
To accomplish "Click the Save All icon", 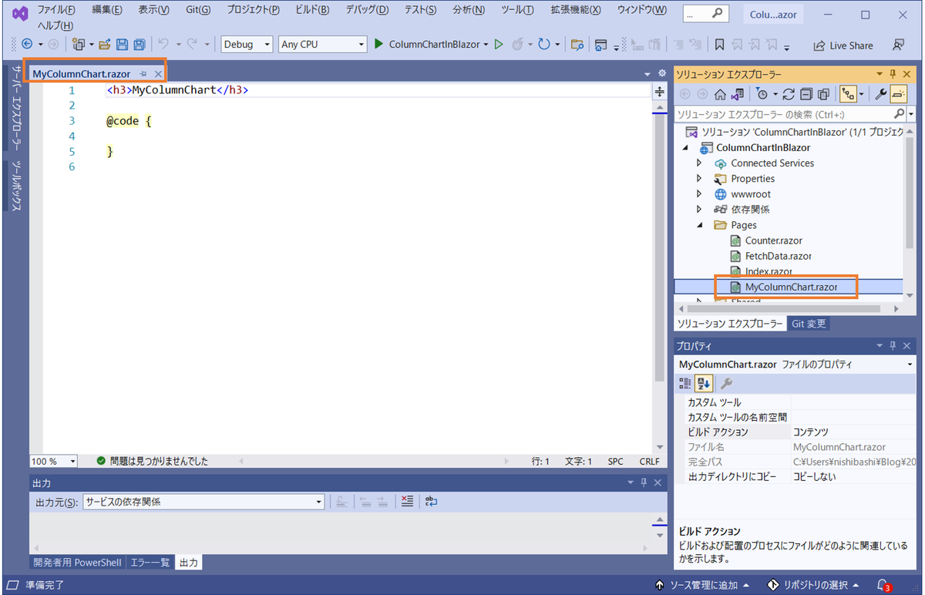I will [139, 45].
